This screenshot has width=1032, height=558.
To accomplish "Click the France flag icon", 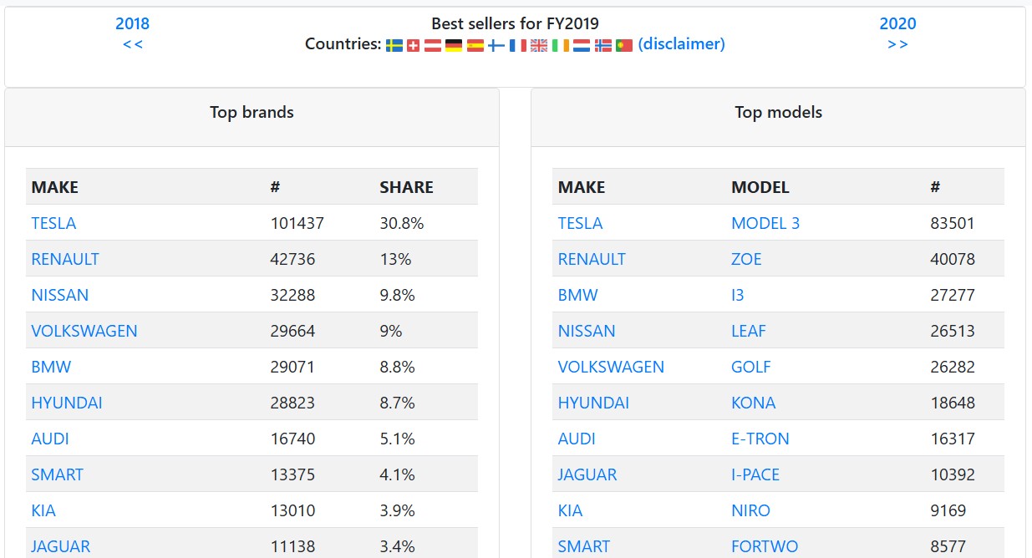I will click(518, 45).
